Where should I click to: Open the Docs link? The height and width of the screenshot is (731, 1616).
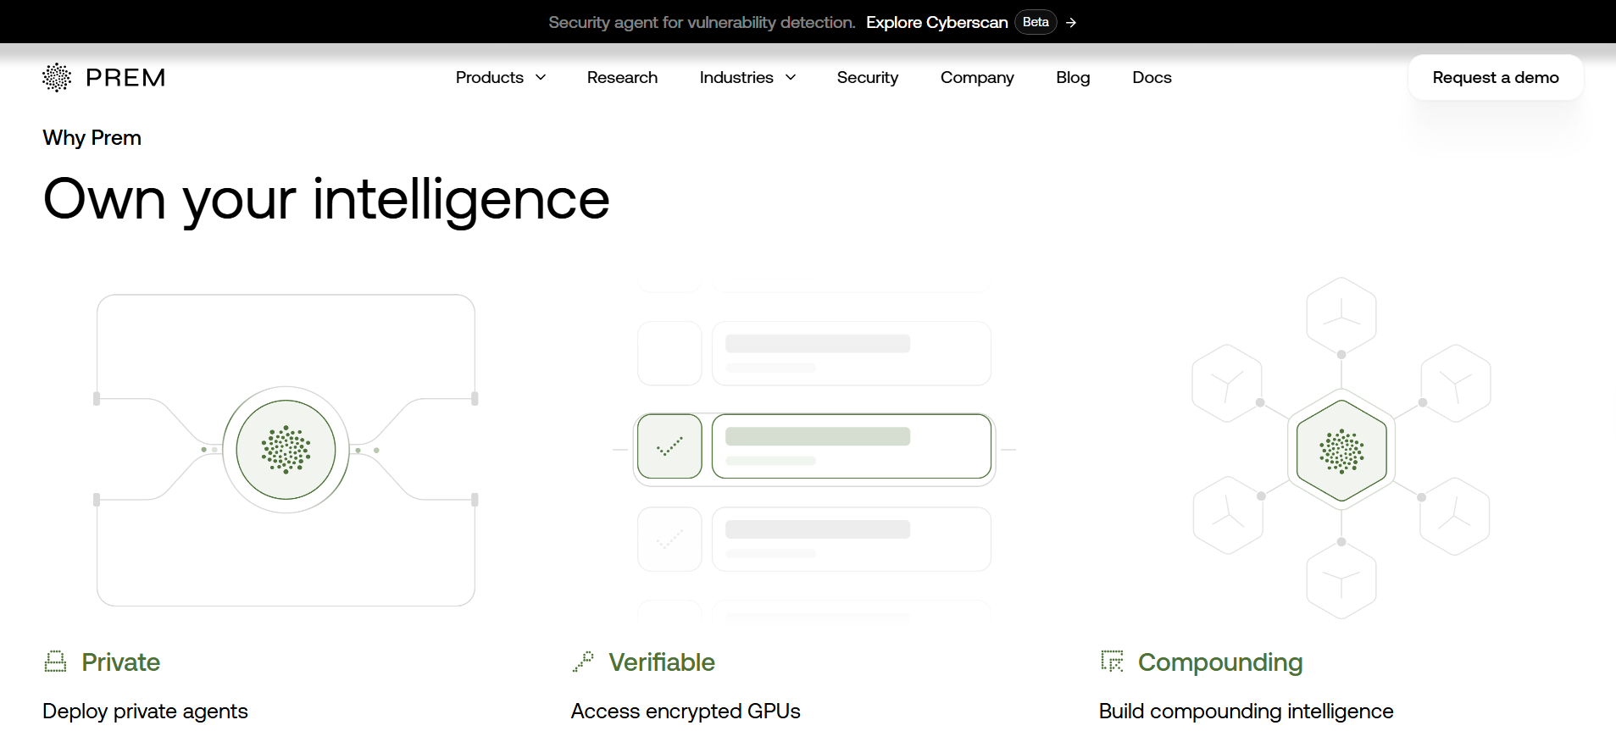(1152, 78)
